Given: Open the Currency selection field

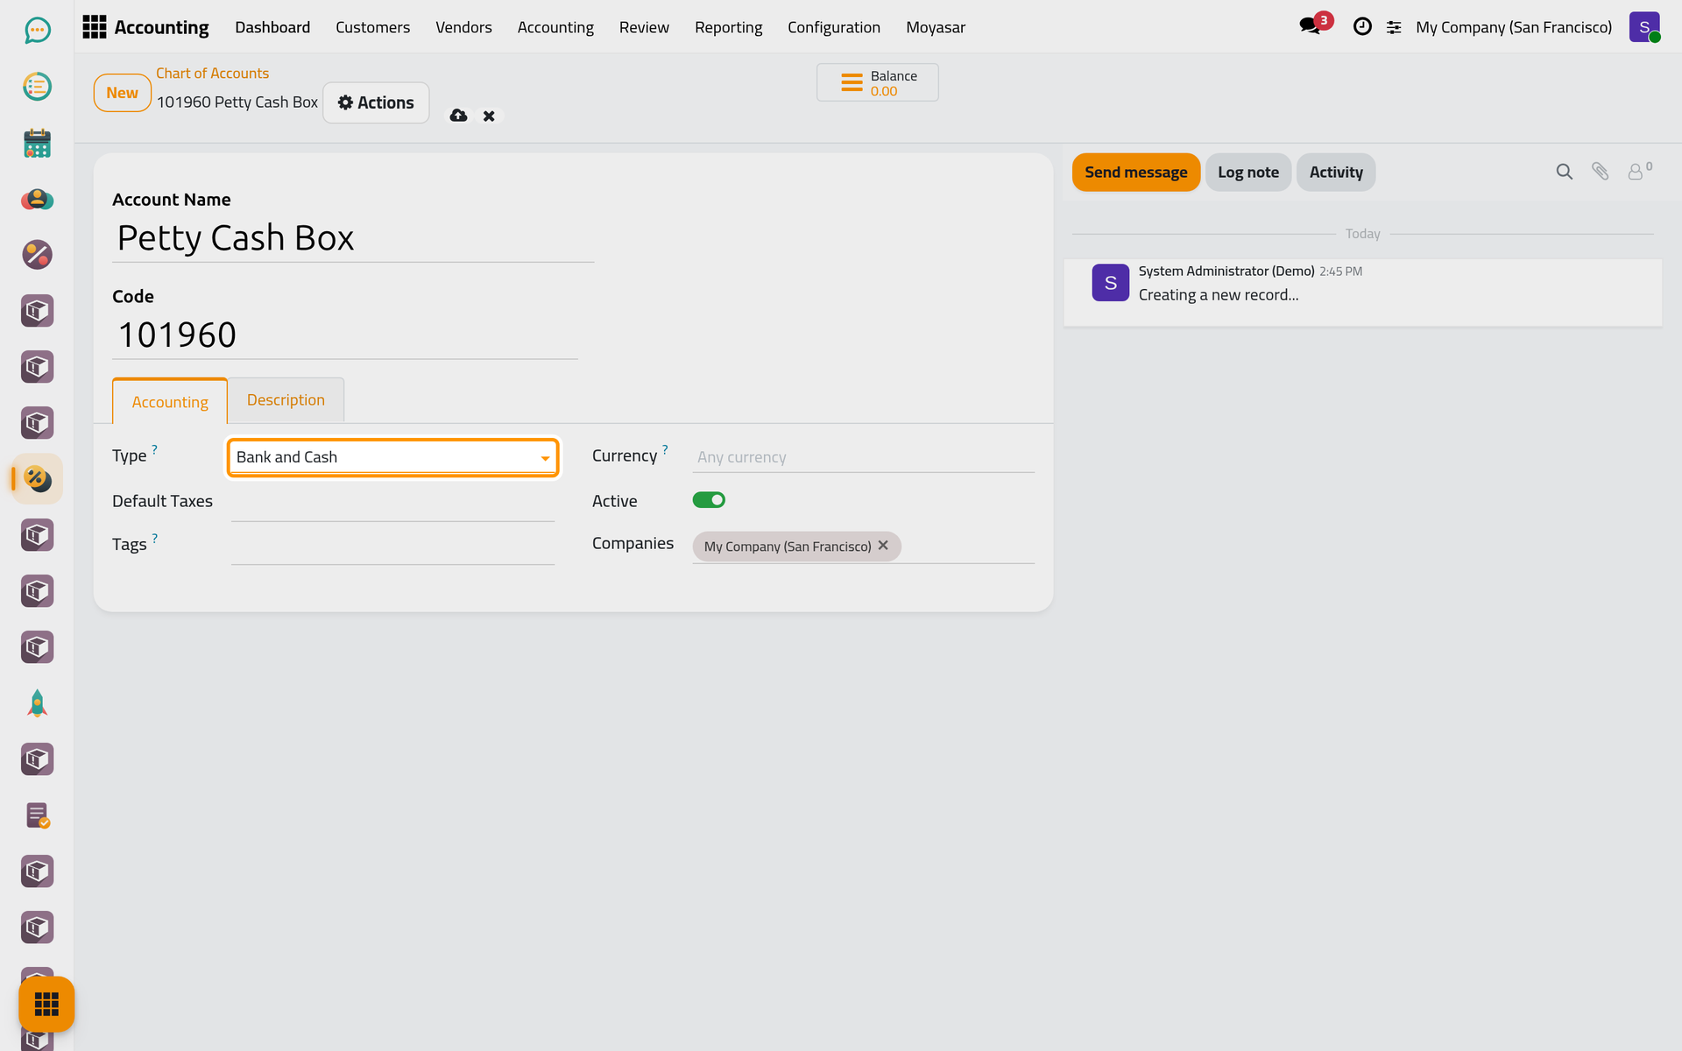Looking at the screenshot, I should [863, 457].
